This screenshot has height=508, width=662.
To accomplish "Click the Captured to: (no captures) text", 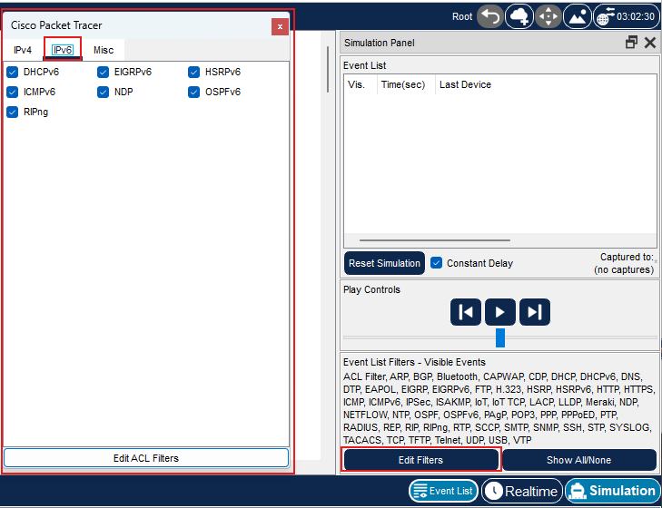I will click(x=625, y=263).
